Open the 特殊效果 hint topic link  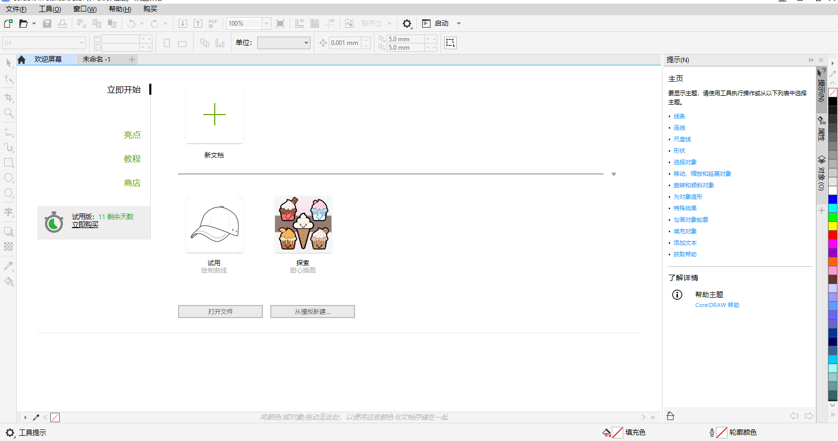point(685,209)
